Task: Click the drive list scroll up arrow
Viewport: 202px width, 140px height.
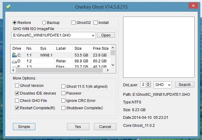Action: coord(113,48)
